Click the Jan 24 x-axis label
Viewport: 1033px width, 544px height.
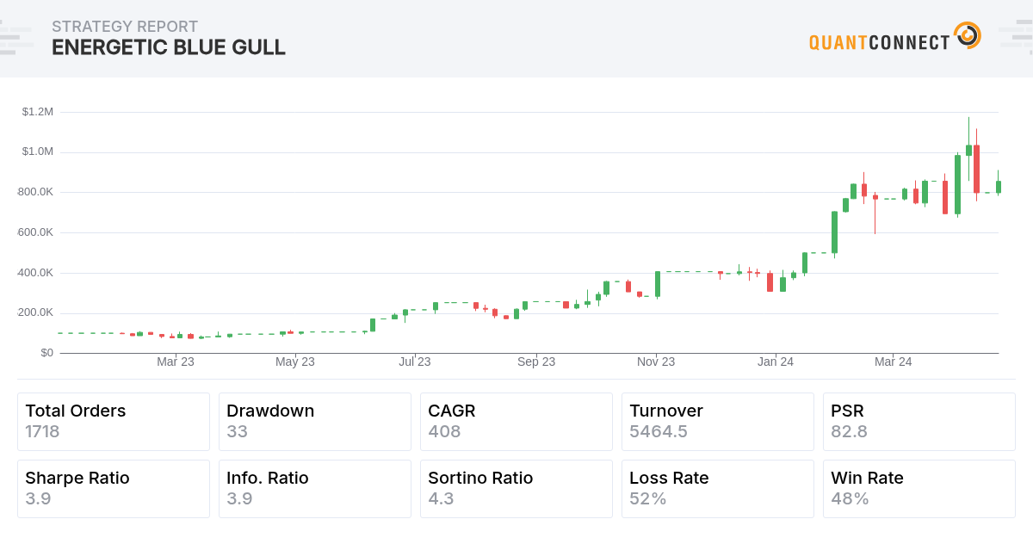776,362
